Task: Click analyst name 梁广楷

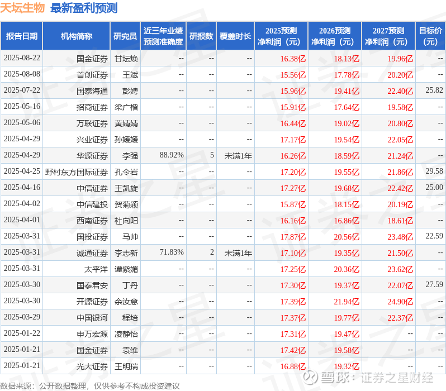Action: pyautogui.click(x=126, y=107)
